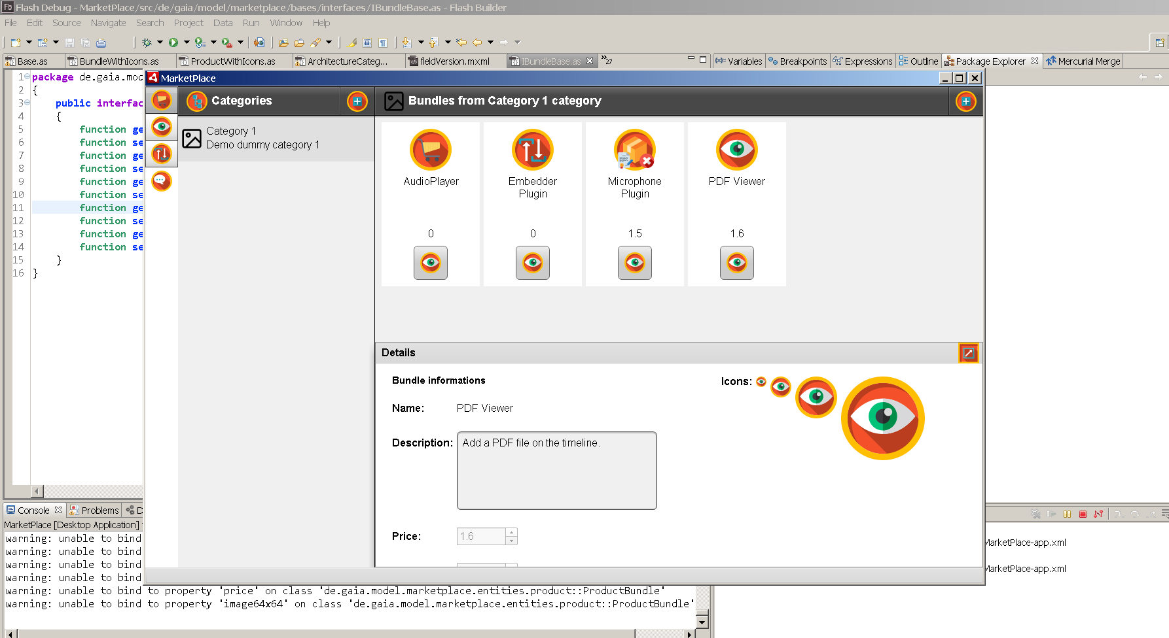Select the up-down arrows icon in MarketPlace sidebar
The image size is (1169, 638).
[162, 154]
